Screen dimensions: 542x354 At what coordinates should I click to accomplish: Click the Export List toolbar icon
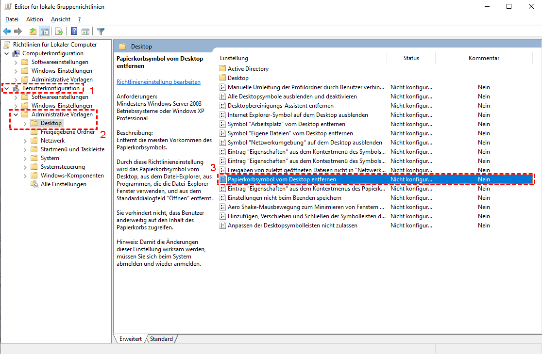tap(59, 32)
